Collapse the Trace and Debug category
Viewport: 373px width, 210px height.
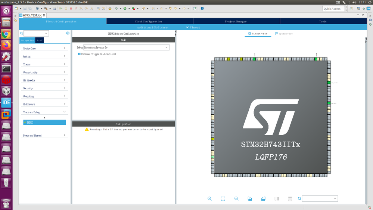44,112
